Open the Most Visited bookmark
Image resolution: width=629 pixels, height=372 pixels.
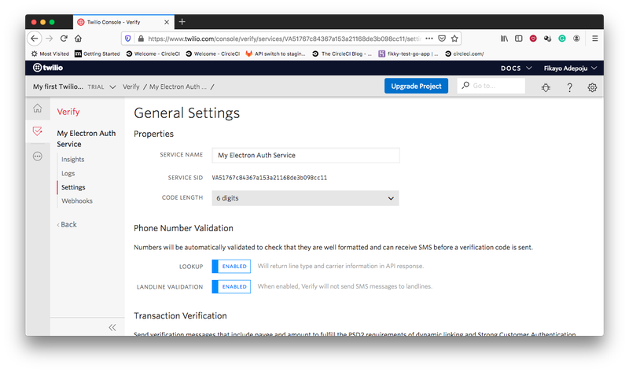point(50,53)
